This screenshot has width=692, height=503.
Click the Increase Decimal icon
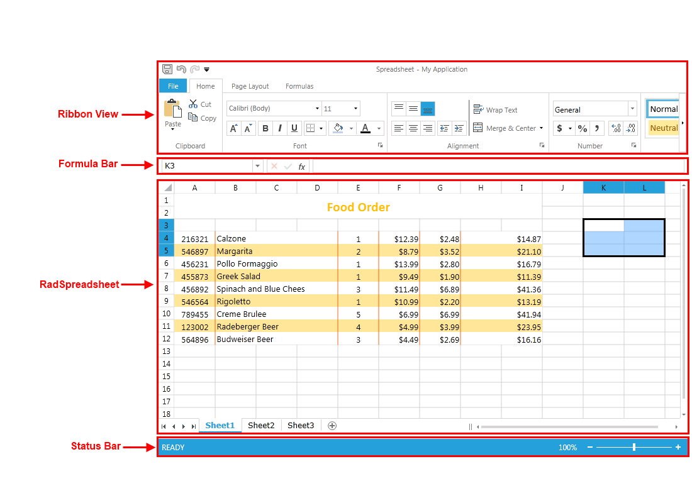pos(617,128)
